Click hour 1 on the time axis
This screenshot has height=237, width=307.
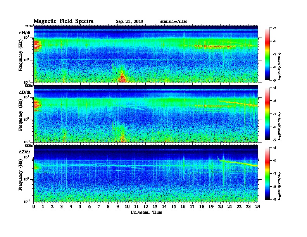43,206
